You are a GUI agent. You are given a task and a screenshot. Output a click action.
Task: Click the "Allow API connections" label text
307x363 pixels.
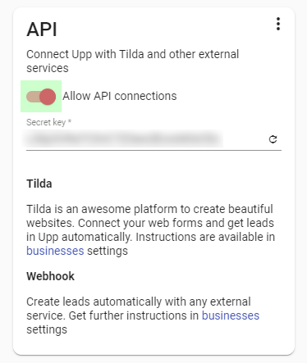[x=120, y=96]
